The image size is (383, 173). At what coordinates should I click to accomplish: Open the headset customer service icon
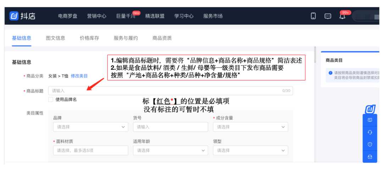click(x=370, y=132)
